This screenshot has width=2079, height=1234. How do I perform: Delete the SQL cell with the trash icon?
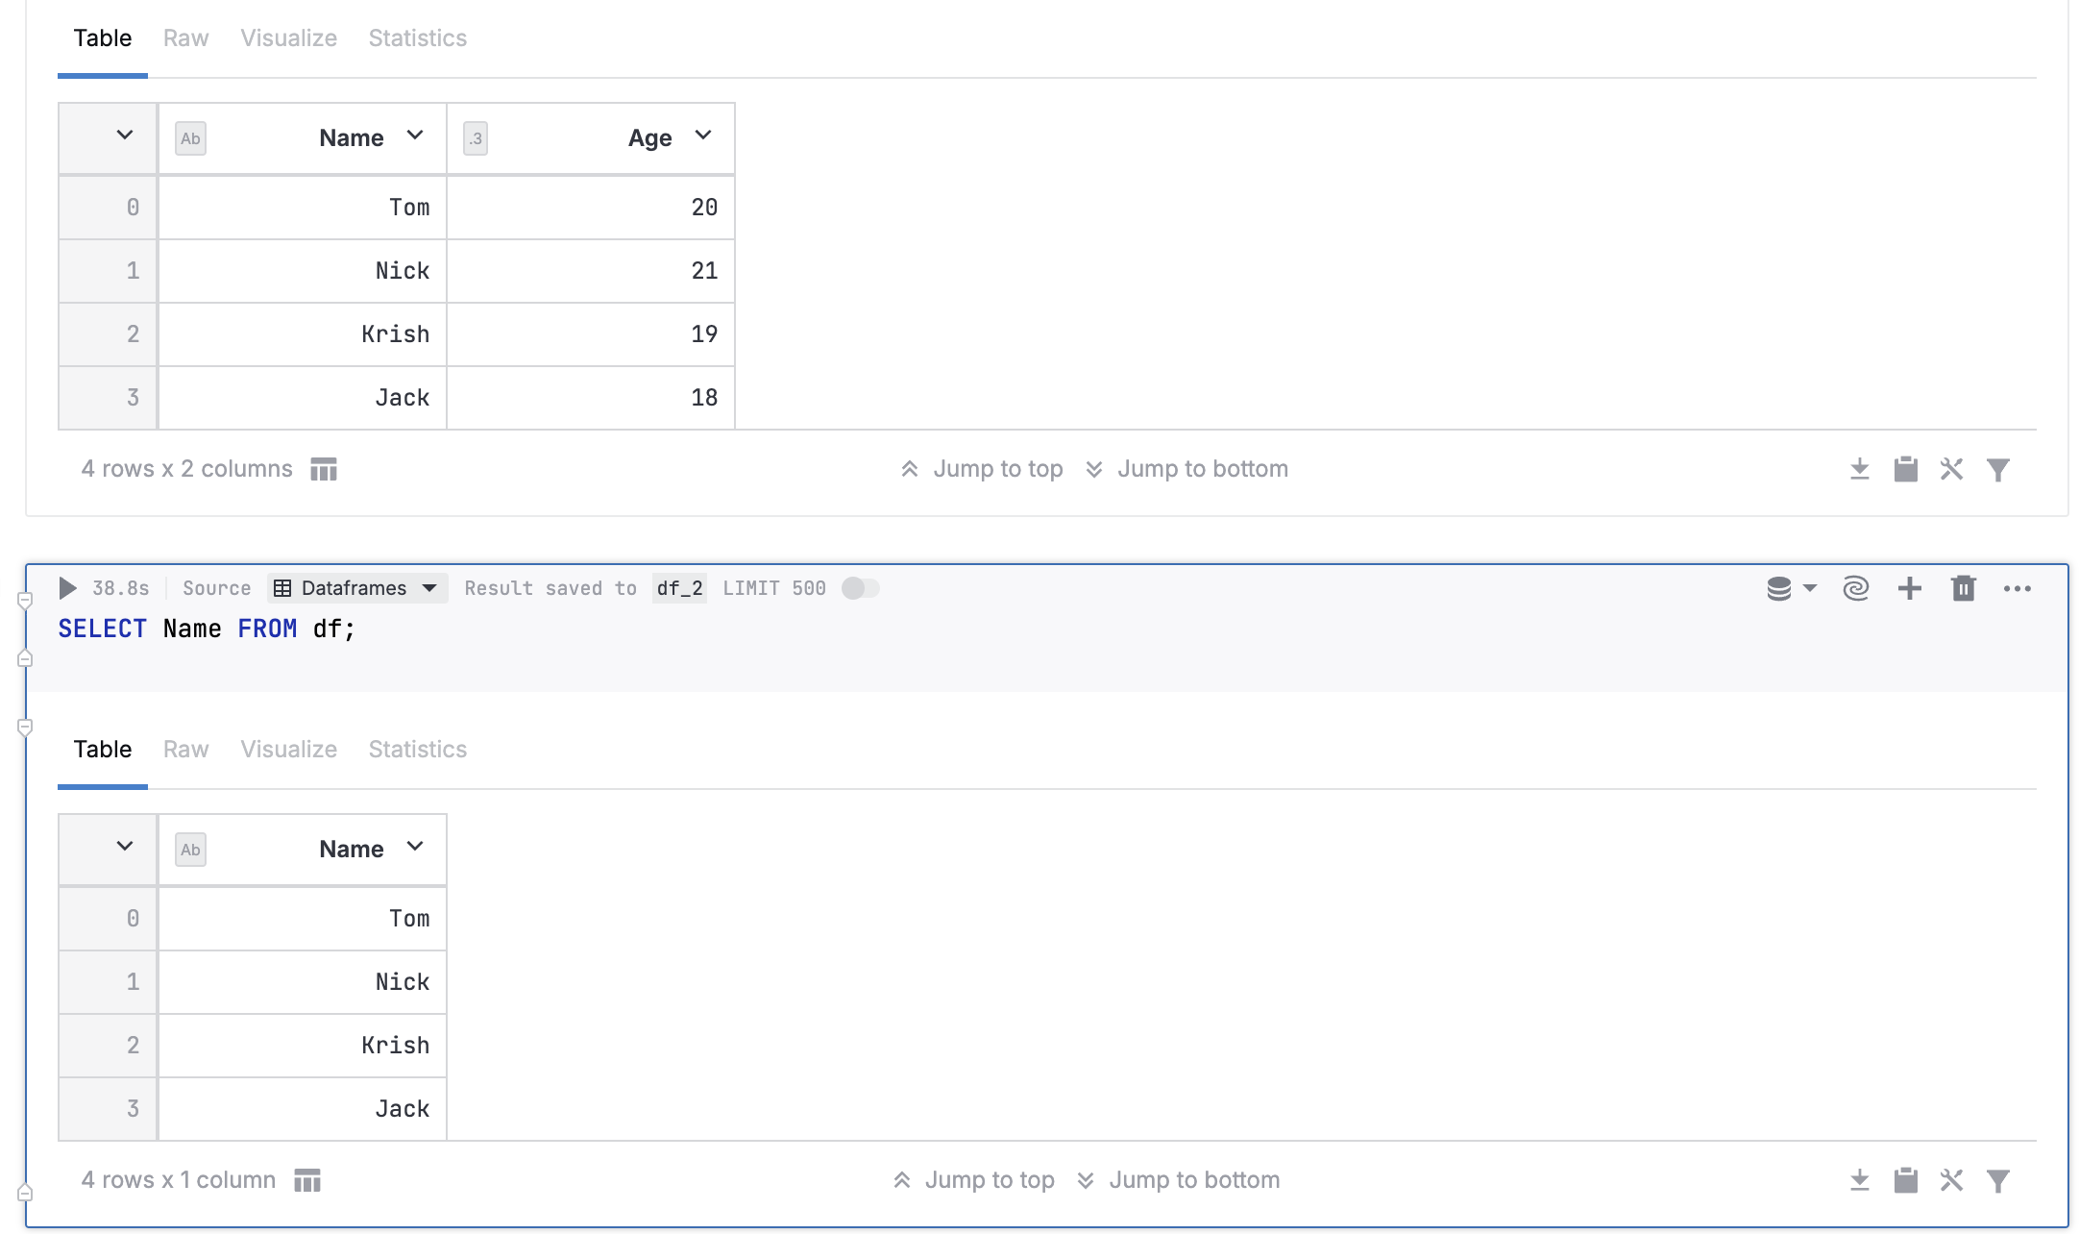point(1963,587)
